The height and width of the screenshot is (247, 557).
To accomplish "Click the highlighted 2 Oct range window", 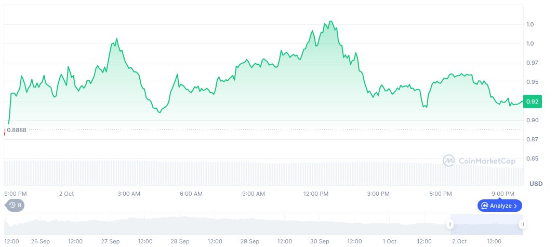I will point(486,224).
